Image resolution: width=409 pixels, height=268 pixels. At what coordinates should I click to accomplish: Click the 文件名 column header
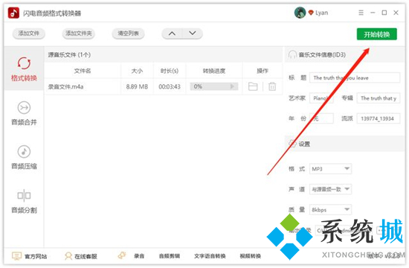[83, 71]
